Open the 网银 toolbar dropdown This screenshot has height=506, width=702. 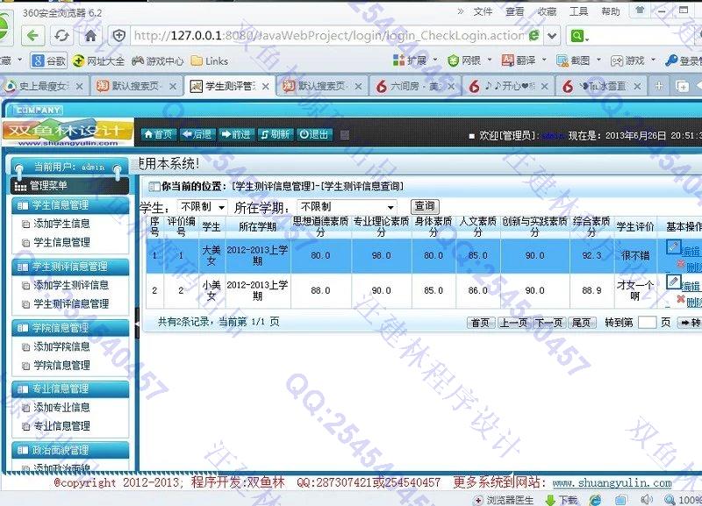click(469, 60)
